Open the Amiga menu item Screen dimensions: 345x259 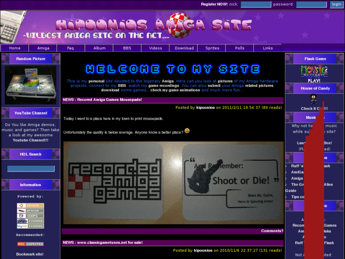43,48
